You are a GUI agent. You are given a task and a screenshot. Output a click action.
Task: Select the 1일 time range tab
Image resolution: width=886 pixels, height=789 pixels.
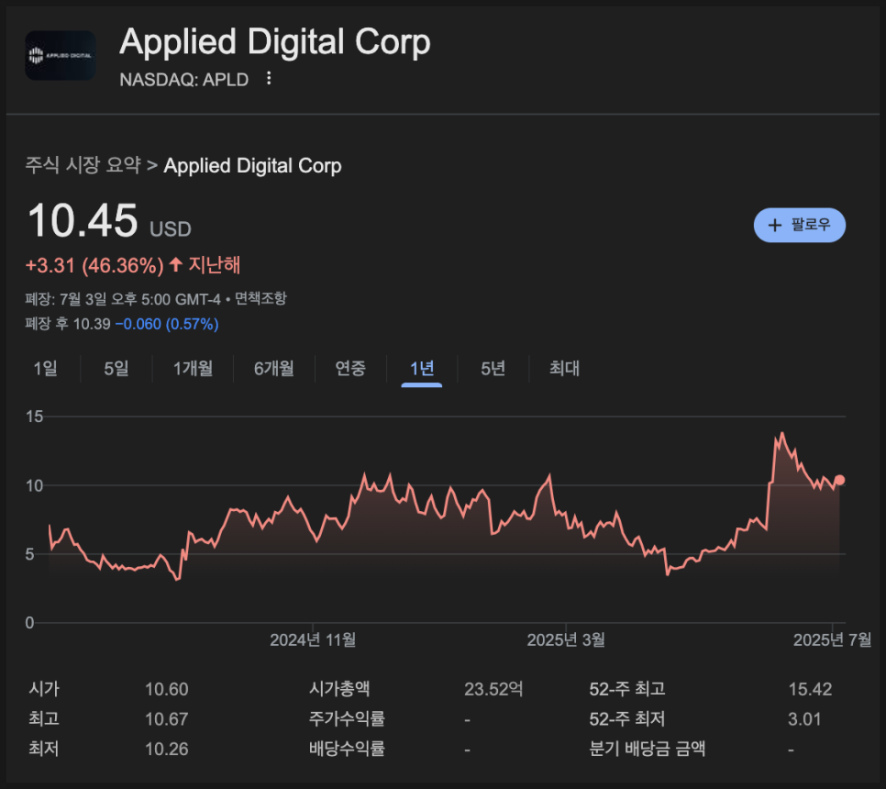pos(45,369)
